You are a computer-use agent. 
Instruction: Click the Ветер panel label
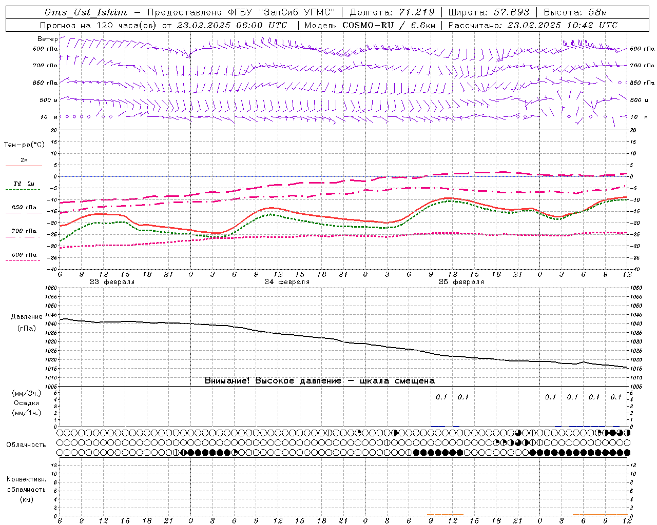click(x=47, y=39)
